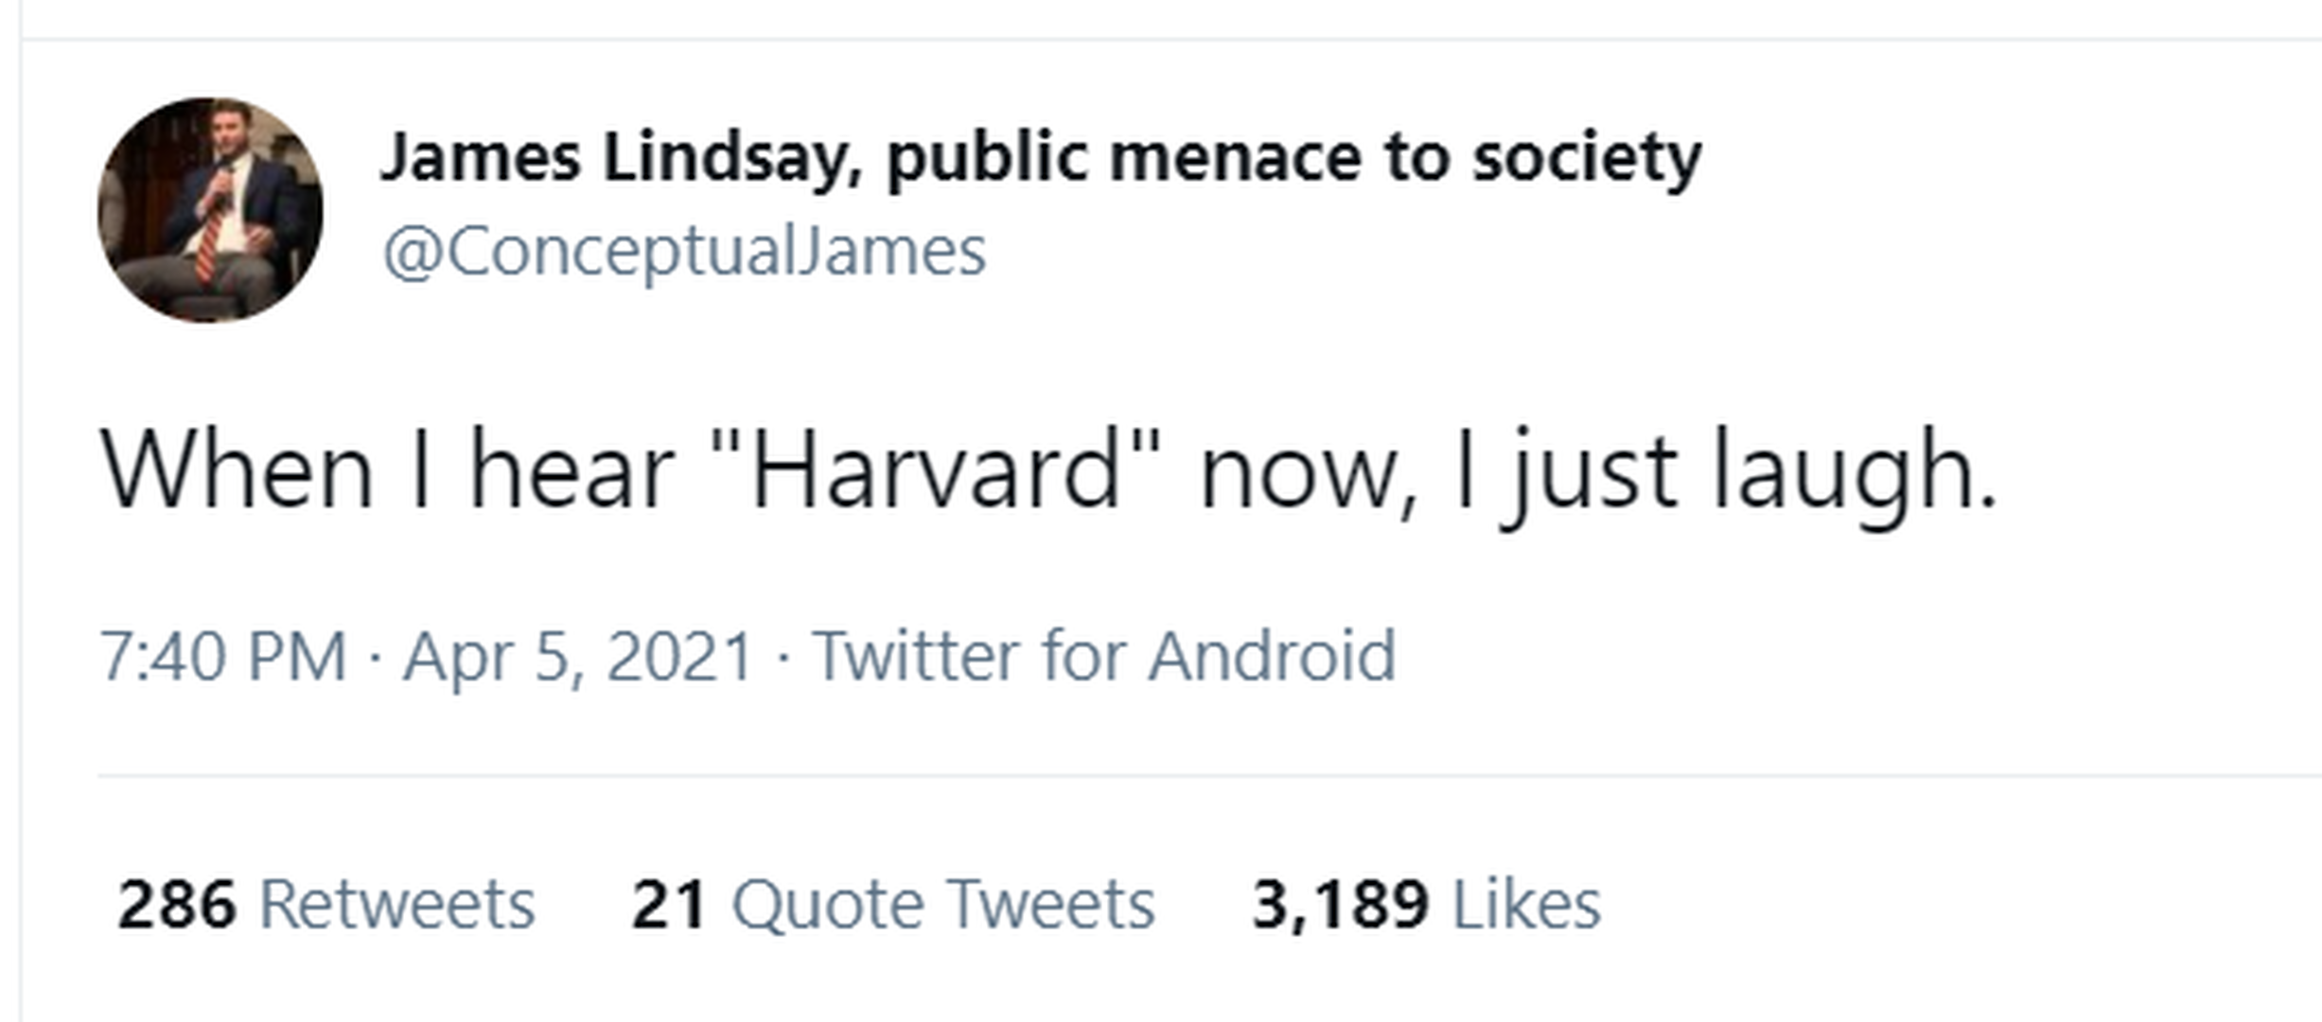The image size is (2322, 1022).
Task: Click the number 286 before Retweets
Action: point(177,905)
